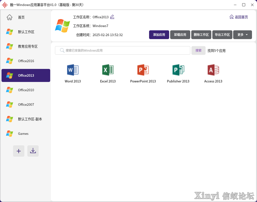Click the Office2010 Windows logo icon
The height and width of the screenshot is (202, 257).
click(x=10, y=90)
